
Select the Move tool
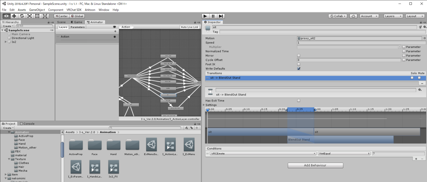(x=14, y=16)
